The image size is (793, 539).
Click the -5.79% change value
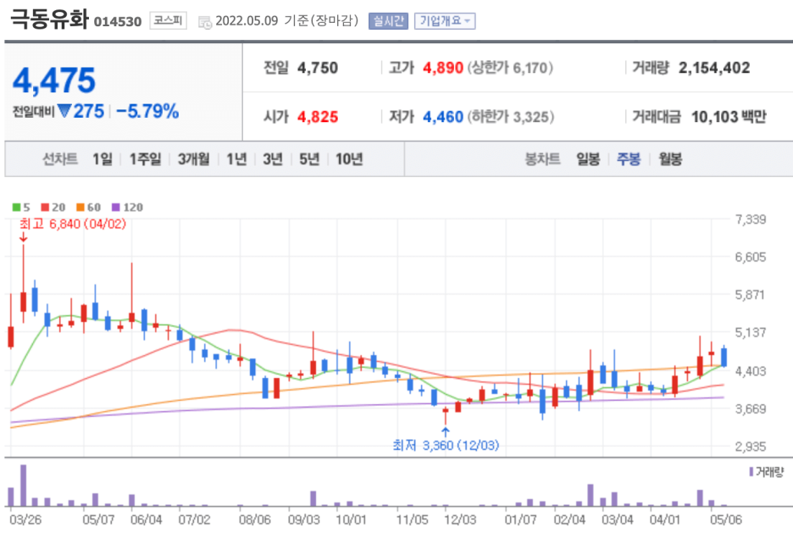tap(147, 111)
